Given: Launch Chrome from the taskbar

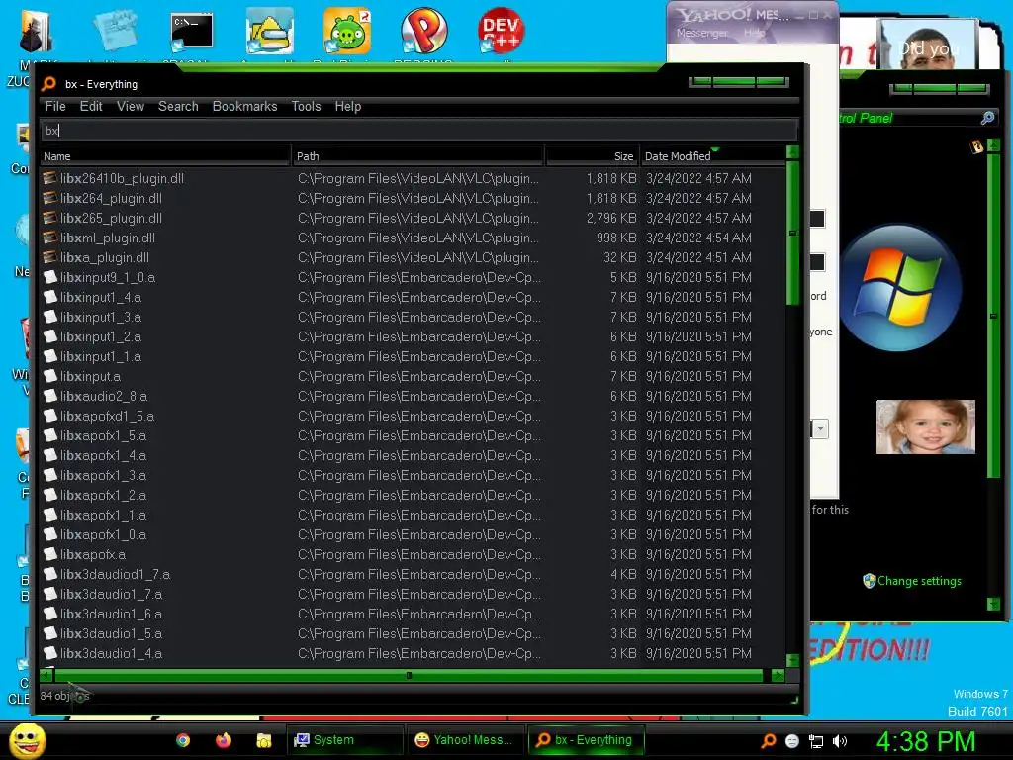Looking at the screenshot, I should (x=183, y=740).
